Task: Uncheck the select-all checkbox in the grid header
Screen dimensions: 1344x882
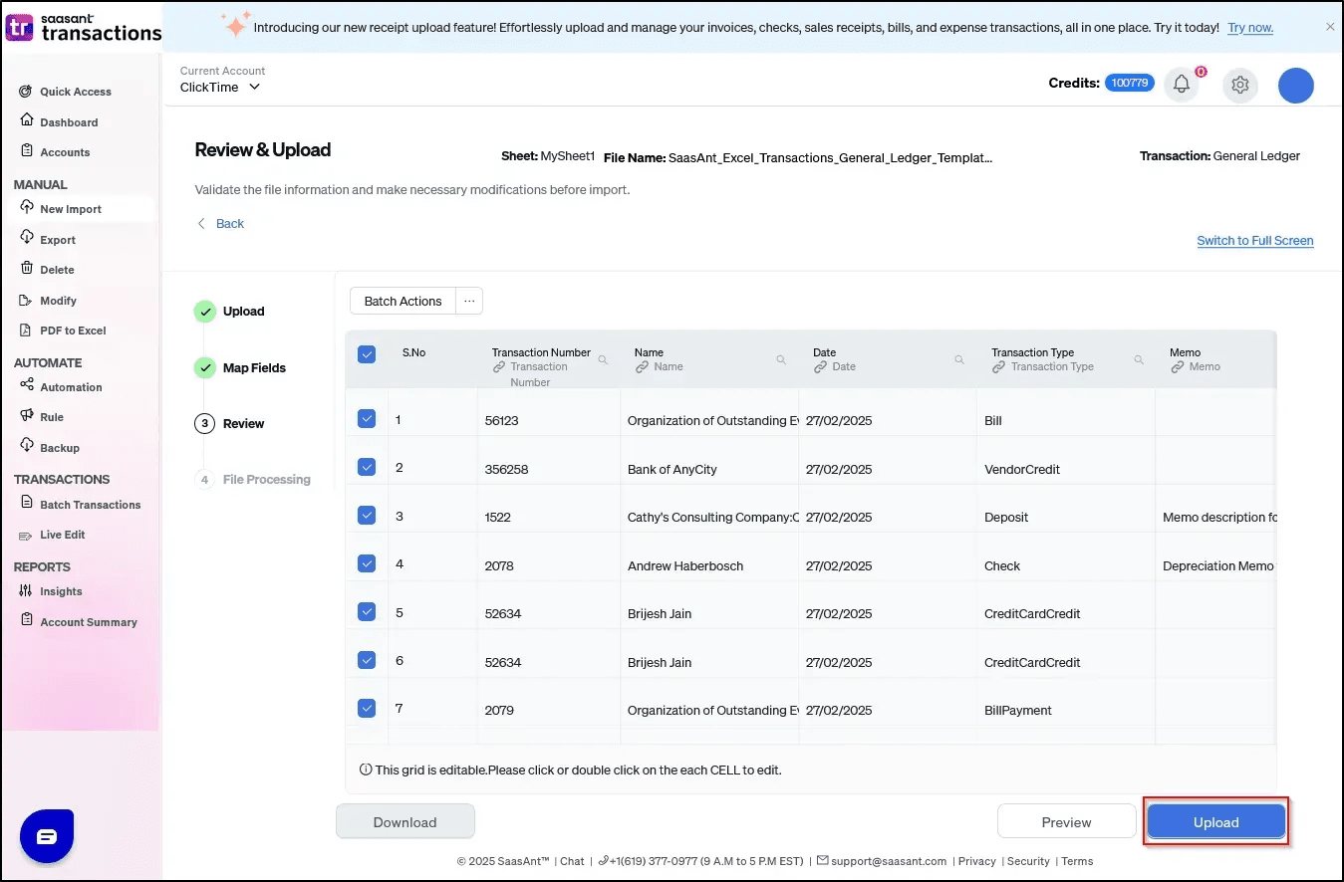Action: [367, 353]
